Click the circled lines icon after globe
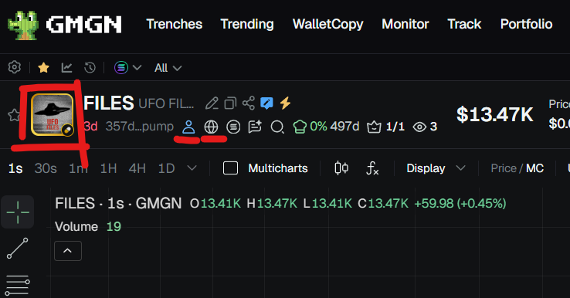 pos(233,127)
